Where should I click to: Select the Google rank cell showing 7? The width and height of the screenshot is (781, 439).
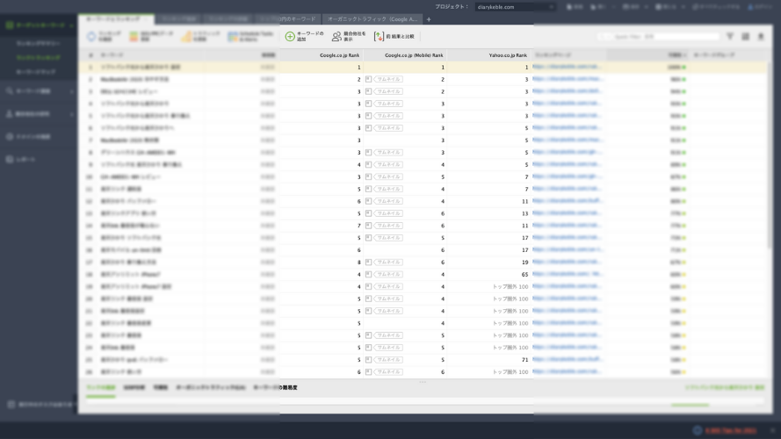pyautogui.click(x=322, y=226)
